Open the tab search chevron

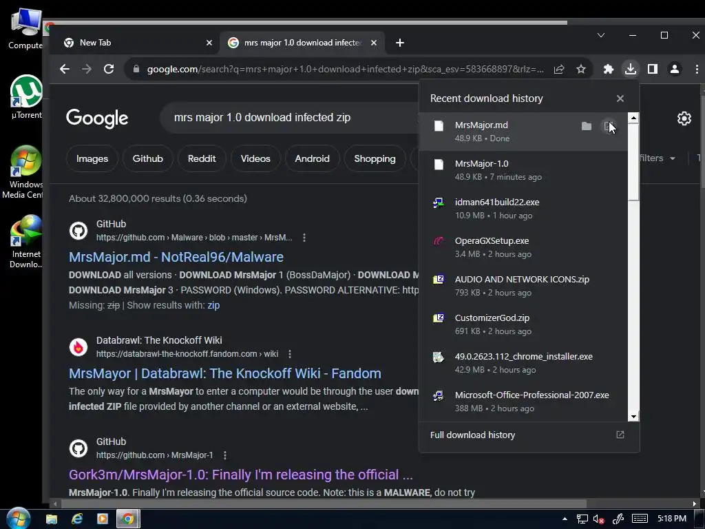(x=600, y=35)
